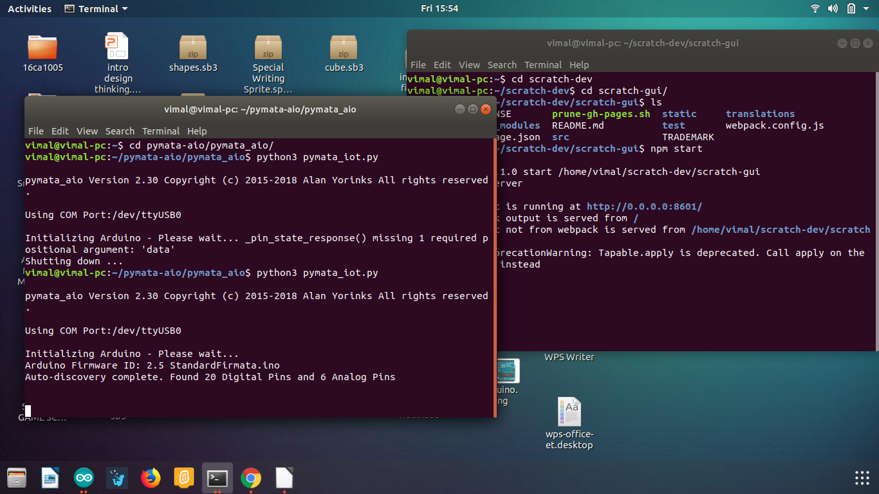This screenshot has height=494, width=879.
Task: Open the Arduino IDE from the dock
Action: click(x=84, y=478)
